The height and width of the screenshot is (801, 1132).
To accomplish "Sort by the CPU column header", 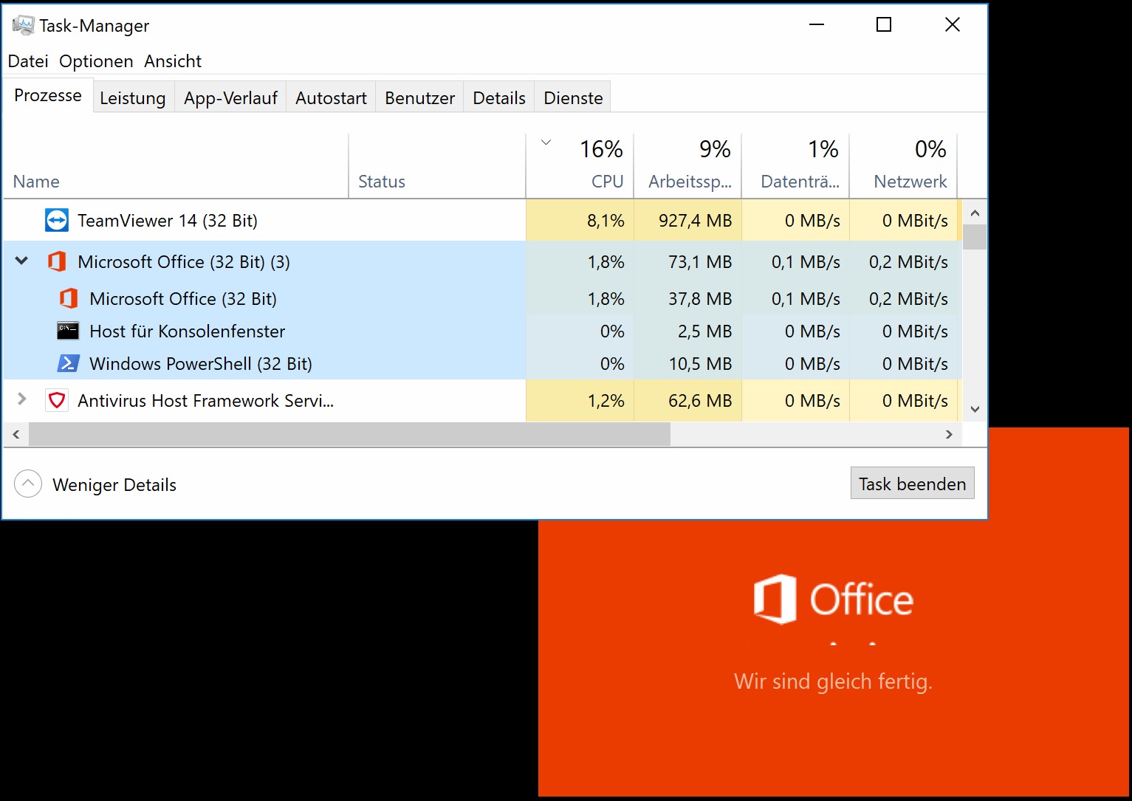I will click(580, 166).
